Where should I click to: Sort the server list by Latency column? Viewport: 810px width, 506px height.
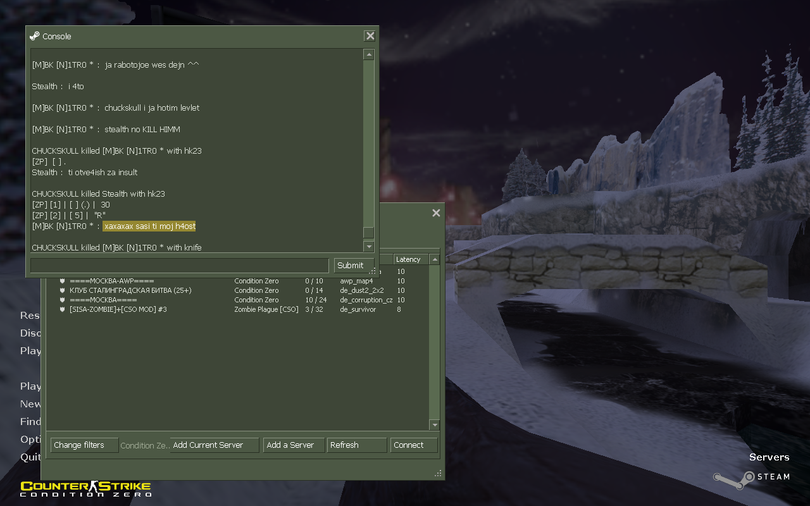(411, 259)
